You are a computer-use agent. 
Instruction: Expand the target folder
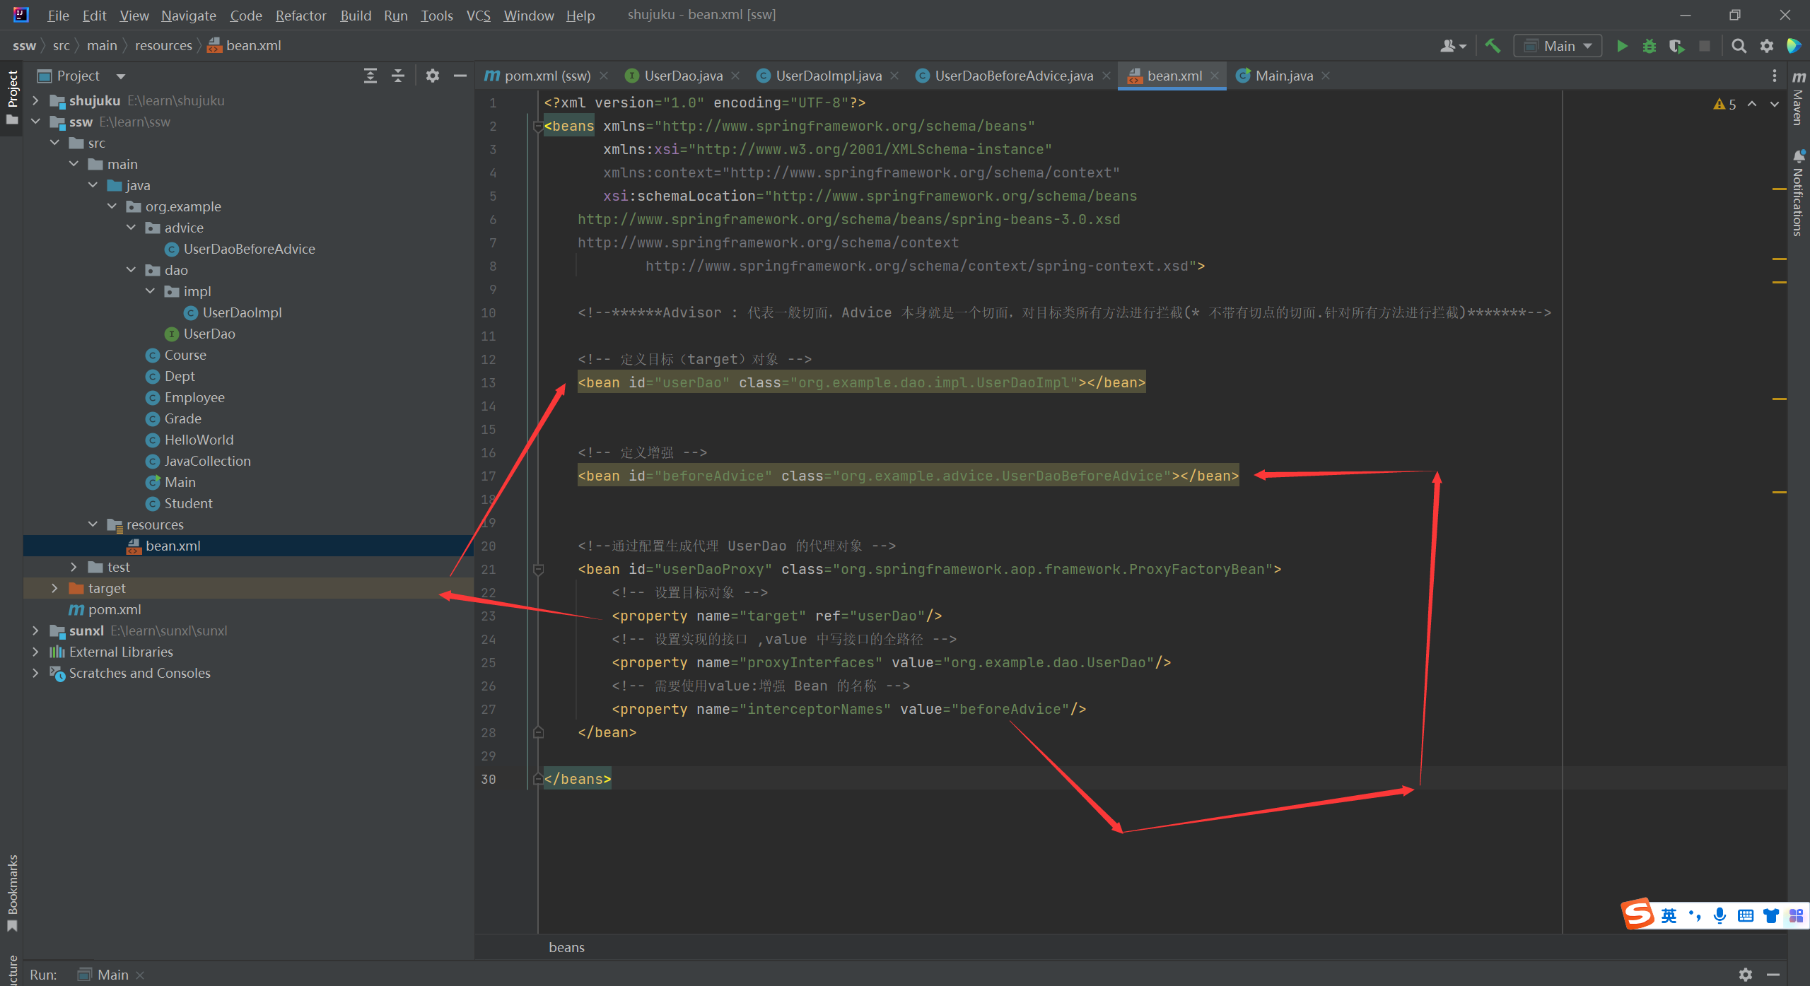tap(54, 588)
